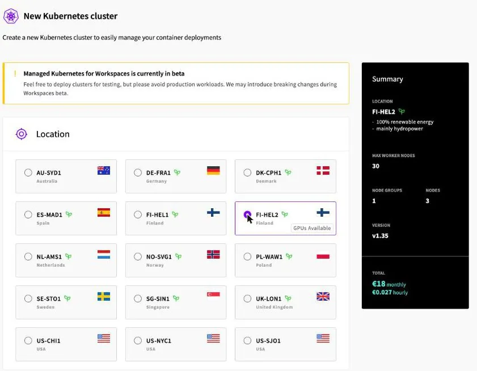This screenshot has height=371, width=477.
Task: Click the US flag on US-CHI1
Action: [x=104, y=339]
